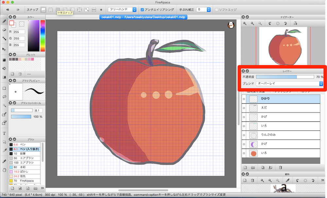Select the ぼかし brush
Screen dimensions: 327x198
tap(25, 172)
